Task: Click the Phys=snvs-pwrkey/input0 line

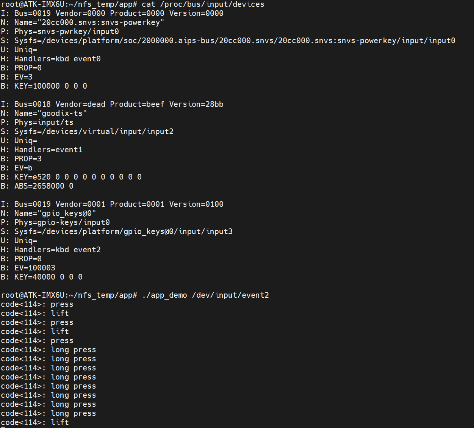Action: pos(66,31)
